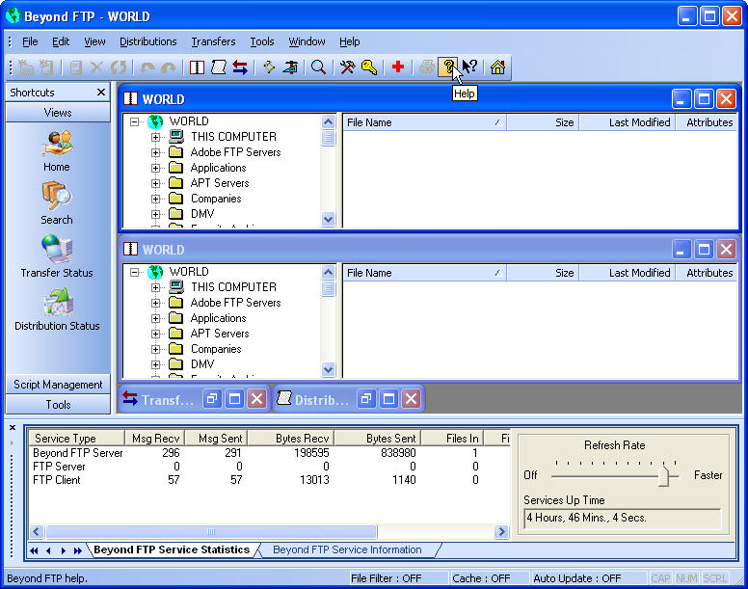748x589 pixels.
Task: Click the hammer and wrench Tools icon
Action: pyautogui.click(x=347, y=67)
